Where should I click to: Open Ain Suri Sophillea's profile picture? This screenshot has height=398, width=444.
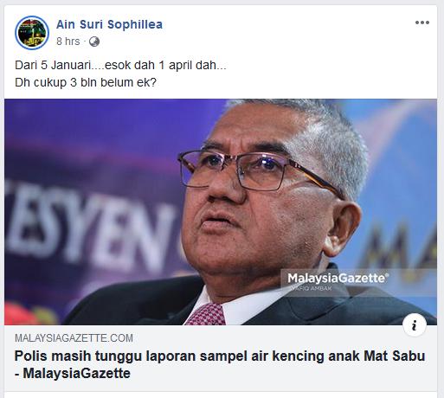point(32,33)
